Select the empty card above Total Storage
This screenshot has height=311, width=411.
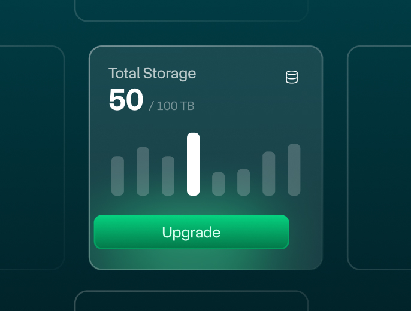coord(191,10)
